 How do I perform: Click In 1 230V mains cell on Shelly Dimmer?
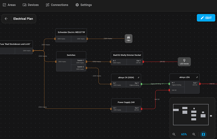tap(119, 62)
